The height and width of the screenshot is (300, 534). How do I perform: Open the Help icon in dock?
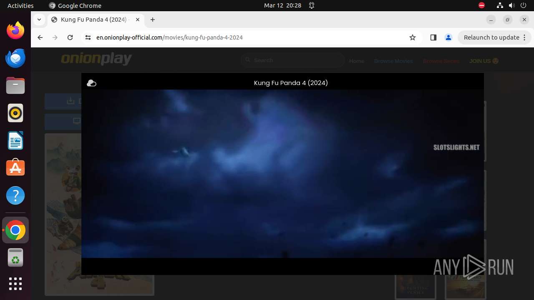click(15, 195)
